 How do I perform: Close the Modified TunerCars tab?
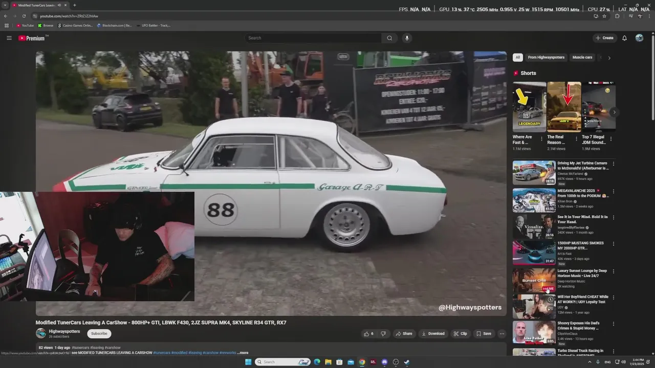pyautogui.click(x=65, y=5)
